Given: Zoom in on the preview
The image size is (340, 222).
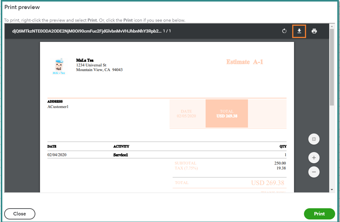Looking at the screenshot, I should 314,157.
